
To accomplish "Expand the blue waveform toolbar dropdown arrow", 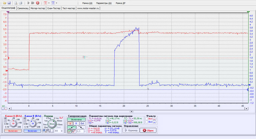I will (x=57, y=3).
